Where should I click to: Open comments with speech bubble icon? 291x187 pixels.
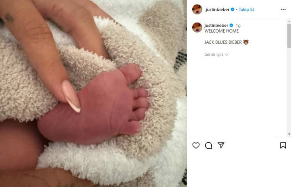(208, 145)
